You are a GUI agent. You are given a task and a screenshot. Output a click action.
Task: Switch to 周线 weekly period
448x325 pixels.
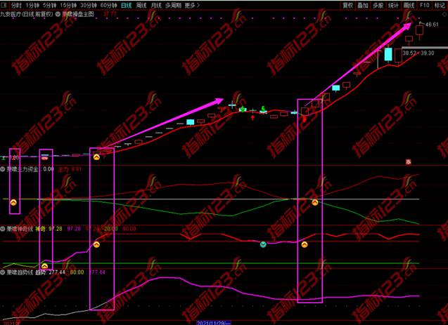click(141, 5)
